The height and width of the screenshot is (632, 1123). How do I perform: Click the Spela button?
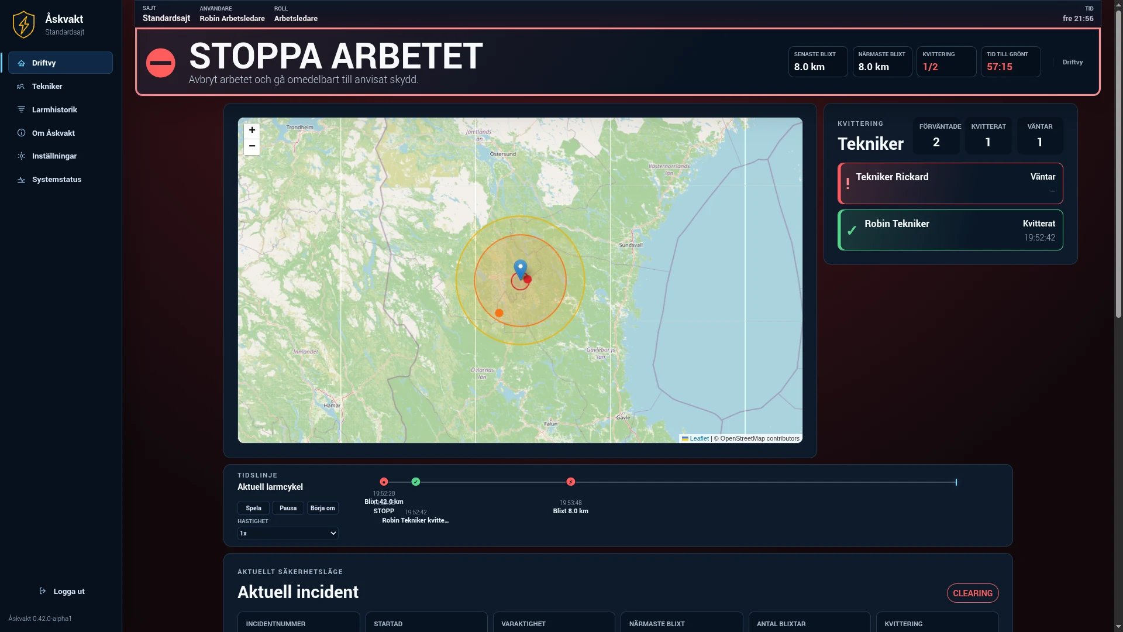pos(253,508)
